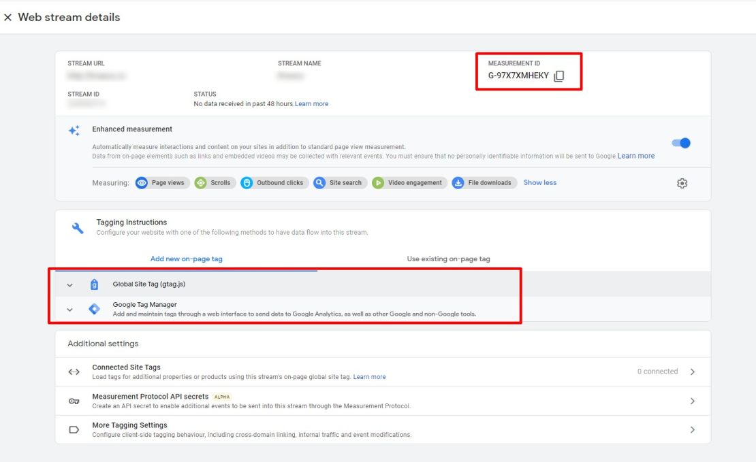
Task: Open Learn more link in Enhanced measurement description
Action: [x=636, y=156]
